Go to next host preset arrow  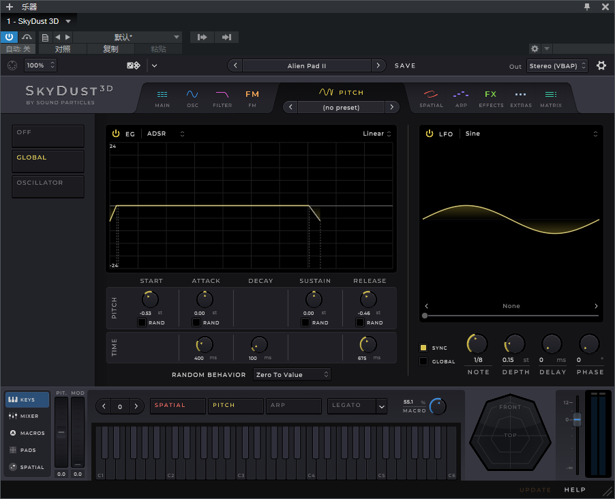[67, 37]
